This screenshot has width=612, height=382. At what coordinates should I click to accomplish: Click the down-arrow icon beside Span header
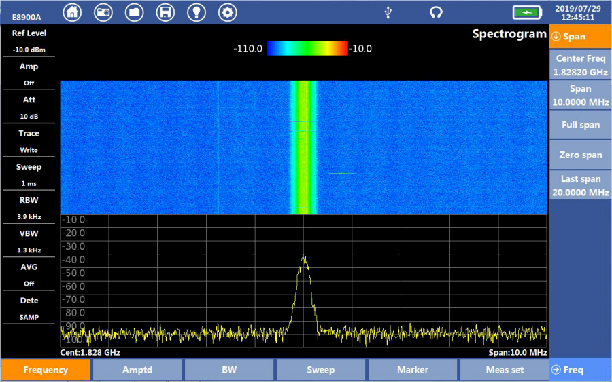coord(556,36)
